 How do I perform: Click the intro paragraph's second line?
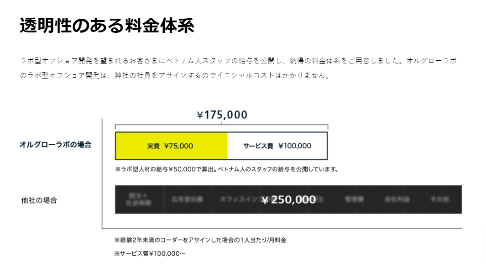coord(174,75)
